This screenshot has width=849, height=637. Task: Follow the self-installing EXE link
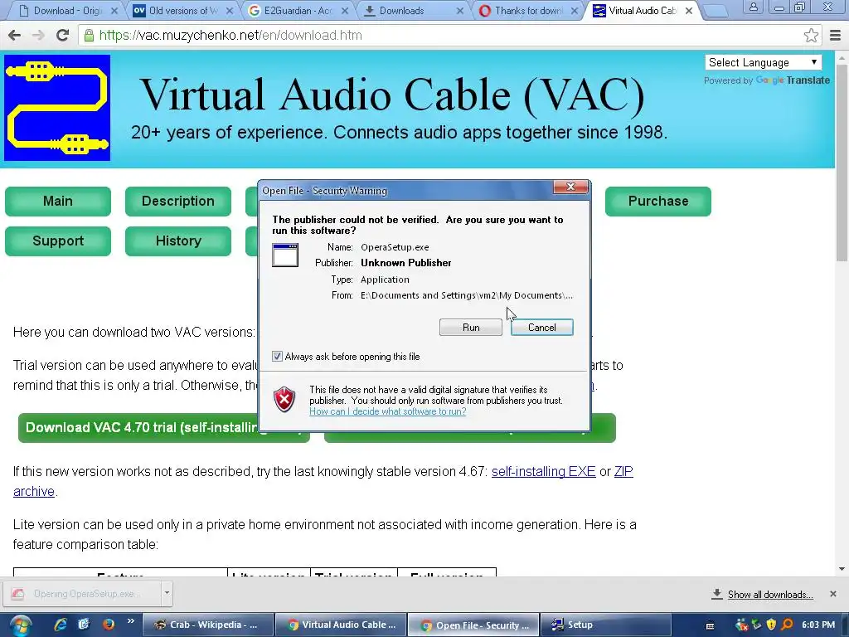click(544, 471)
